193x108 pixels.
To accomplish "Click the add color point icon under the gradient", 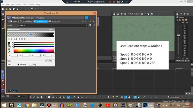I will 9,39.
